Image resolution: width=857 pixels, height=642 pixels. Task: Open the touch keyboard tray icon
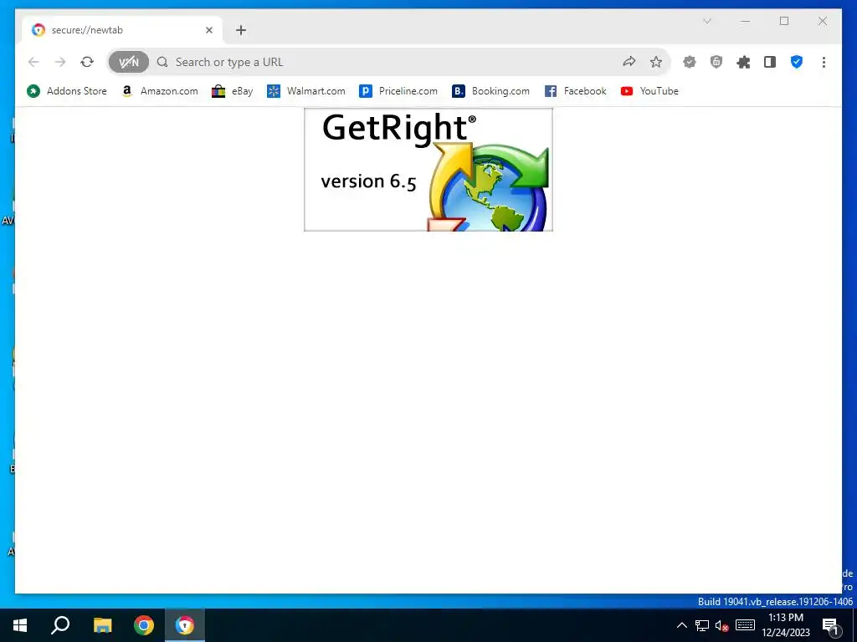point(745,625)
